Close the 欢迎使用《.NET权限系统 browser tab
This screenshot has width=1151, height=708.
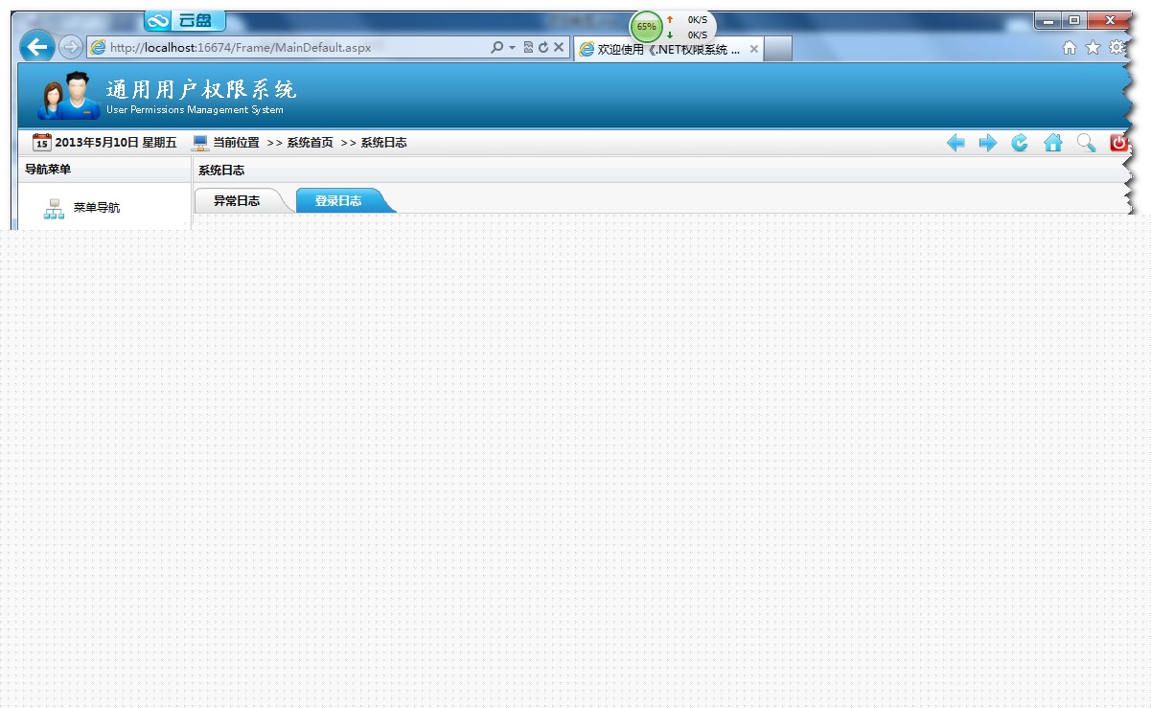(754, 49)
